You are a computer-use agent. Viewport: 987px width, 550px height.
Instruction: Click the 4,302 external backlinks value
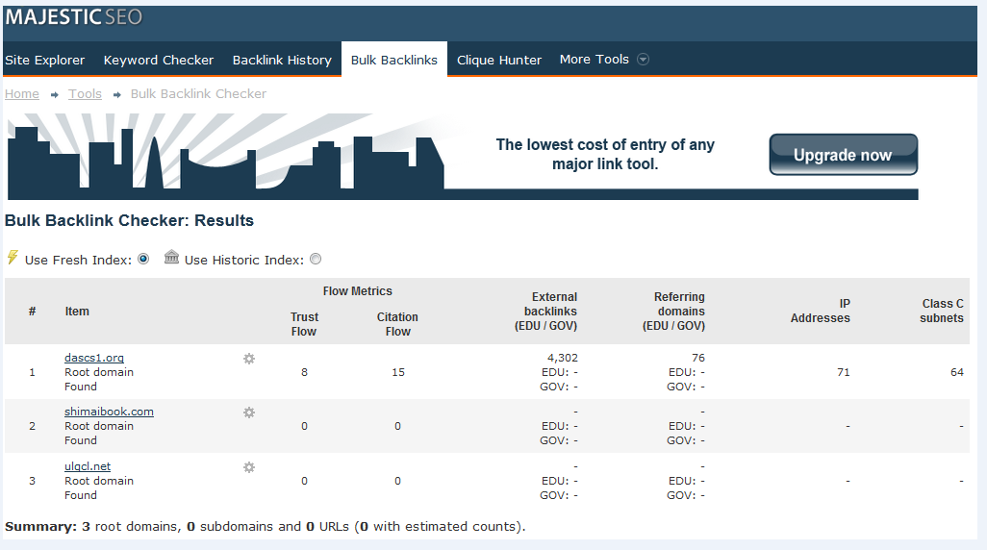tap(562, 358)
